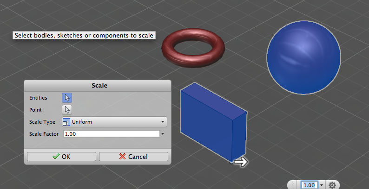The width and height of the screenshot is (369, 189).
Task: Select the blue sphere body
Action: coord(303,58)
